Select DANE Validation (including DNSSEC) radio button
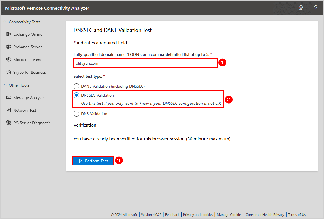 pyautogui.click(x=76, y=86)
